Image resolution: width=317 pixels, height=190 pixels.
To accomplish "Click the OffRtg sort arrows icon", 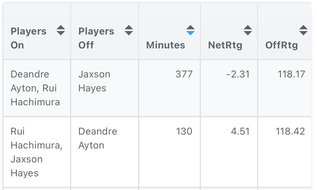I will (x=303, y=30).
